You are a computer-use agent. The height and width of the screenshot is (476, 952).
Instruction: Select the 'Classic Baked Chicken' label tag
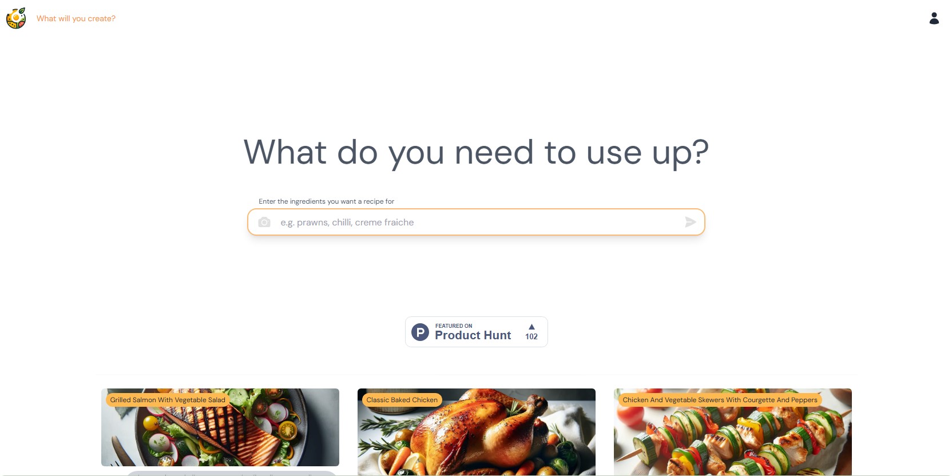click(402, 400)
